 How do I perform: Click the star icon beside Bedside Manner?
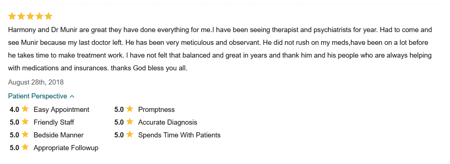coord(25,134)
